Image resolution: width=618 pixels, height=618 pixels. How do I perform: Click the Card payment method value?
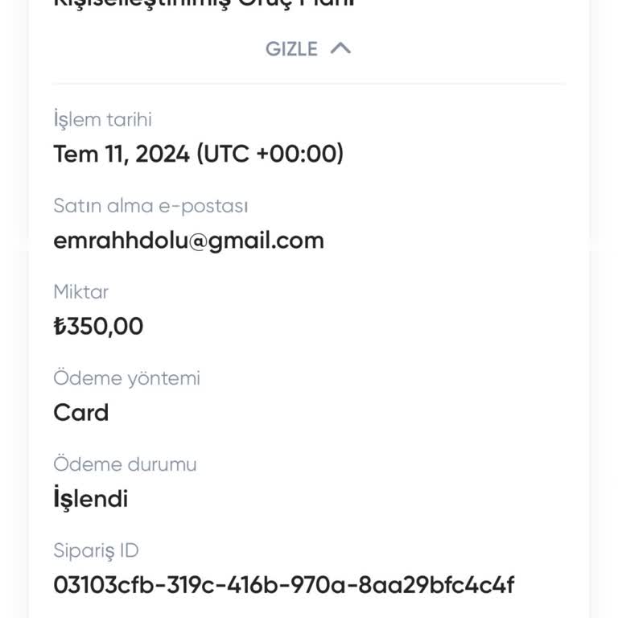80,413
